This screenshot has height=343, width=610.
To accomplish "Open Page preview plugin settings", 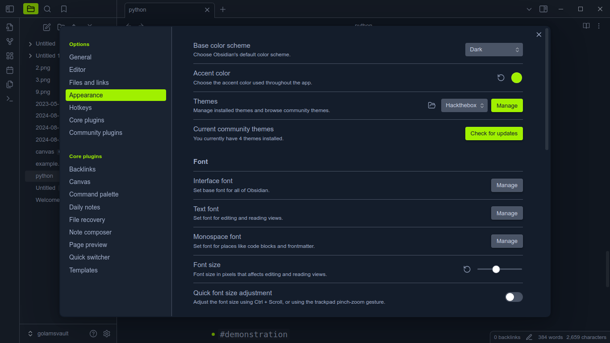I will pyautogui.click(x=116, y=245).
